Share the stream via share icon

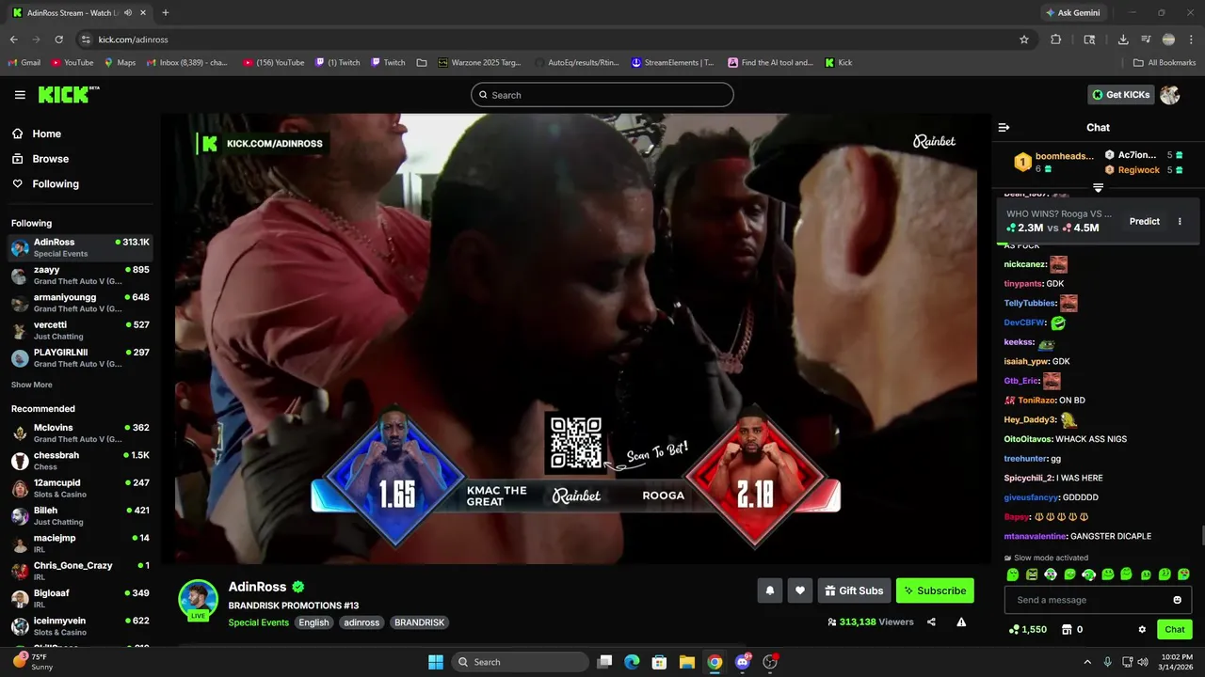point(931,622)
